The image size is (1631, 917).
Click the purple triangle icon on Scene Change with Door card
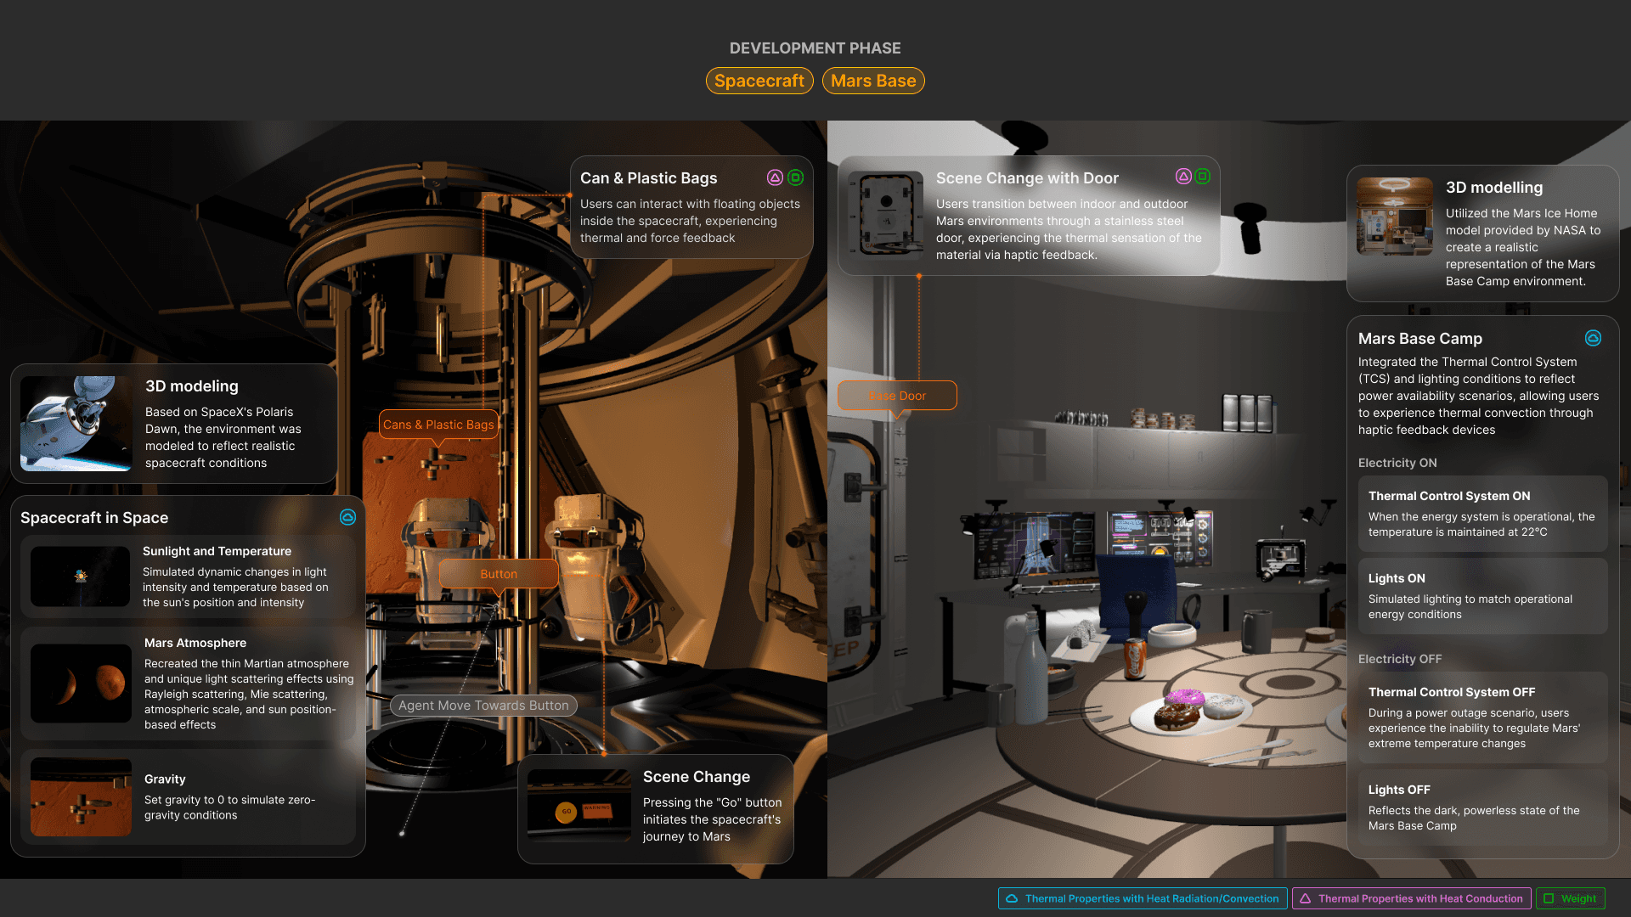point(1183,177)
